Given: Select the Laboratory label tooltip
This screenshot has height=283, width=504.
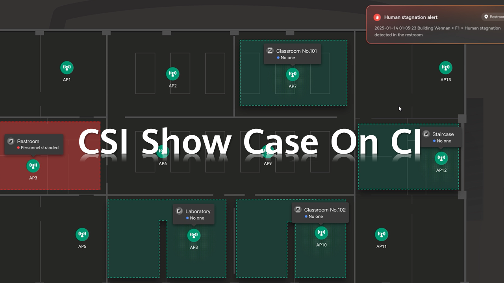Looking at the screenshot, I should tap(194, 214).
